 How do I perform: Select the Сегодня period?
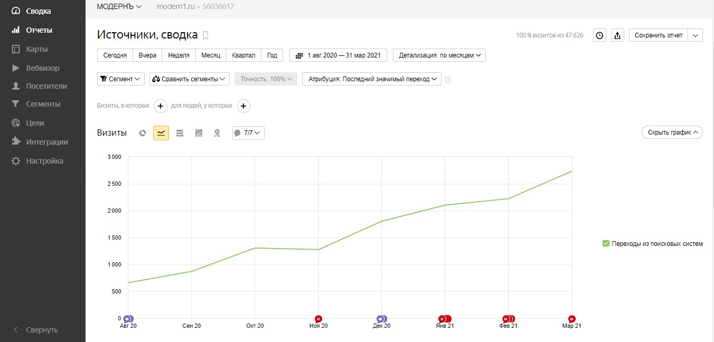pyautogui.click(x=115, y=55)
